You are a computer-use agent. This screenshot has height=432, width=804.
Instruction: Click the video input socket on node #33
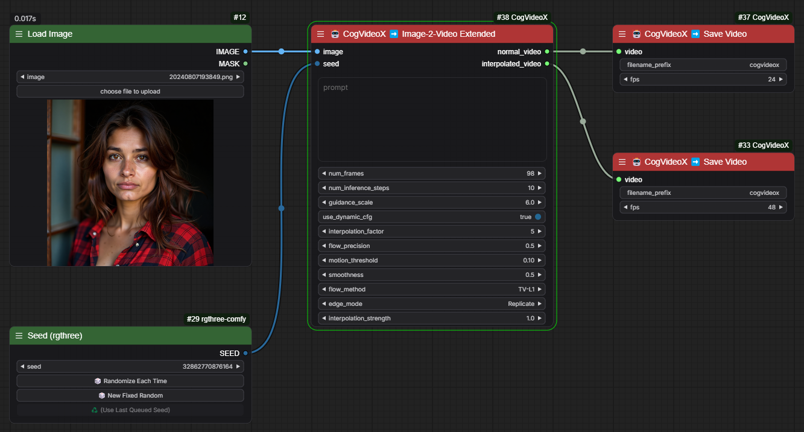click(x=619, y=179)
